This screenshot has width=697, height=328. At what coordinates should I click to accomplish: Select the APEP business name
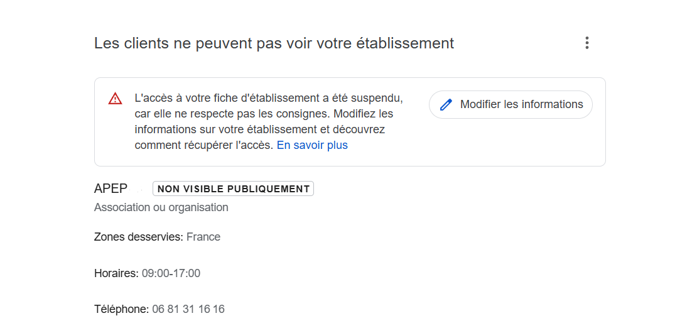tap(111, 189)
